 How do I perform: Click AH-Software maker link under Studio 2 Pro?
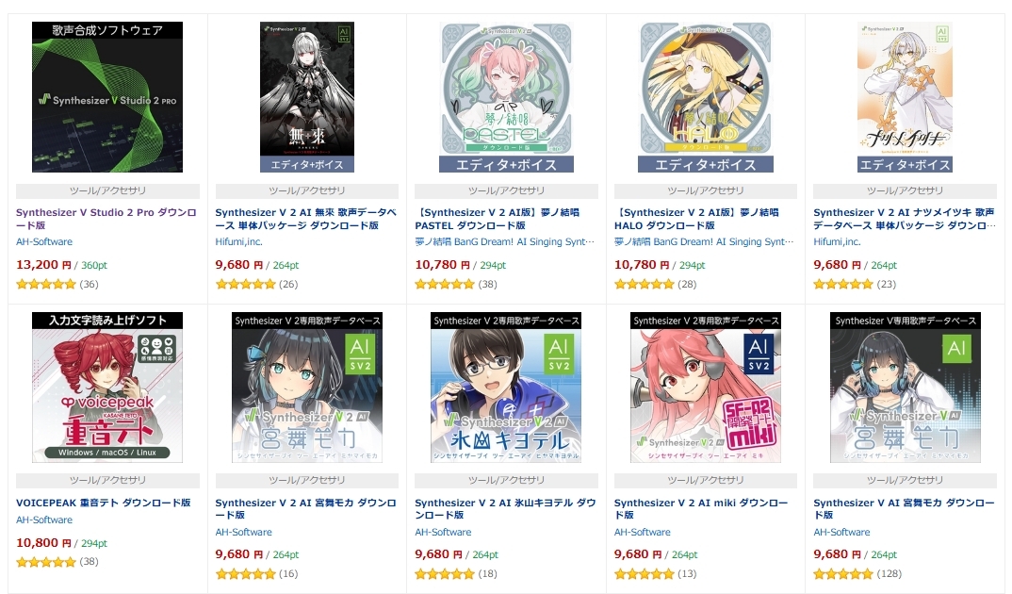pyautogui.click(x=44, y=241)
